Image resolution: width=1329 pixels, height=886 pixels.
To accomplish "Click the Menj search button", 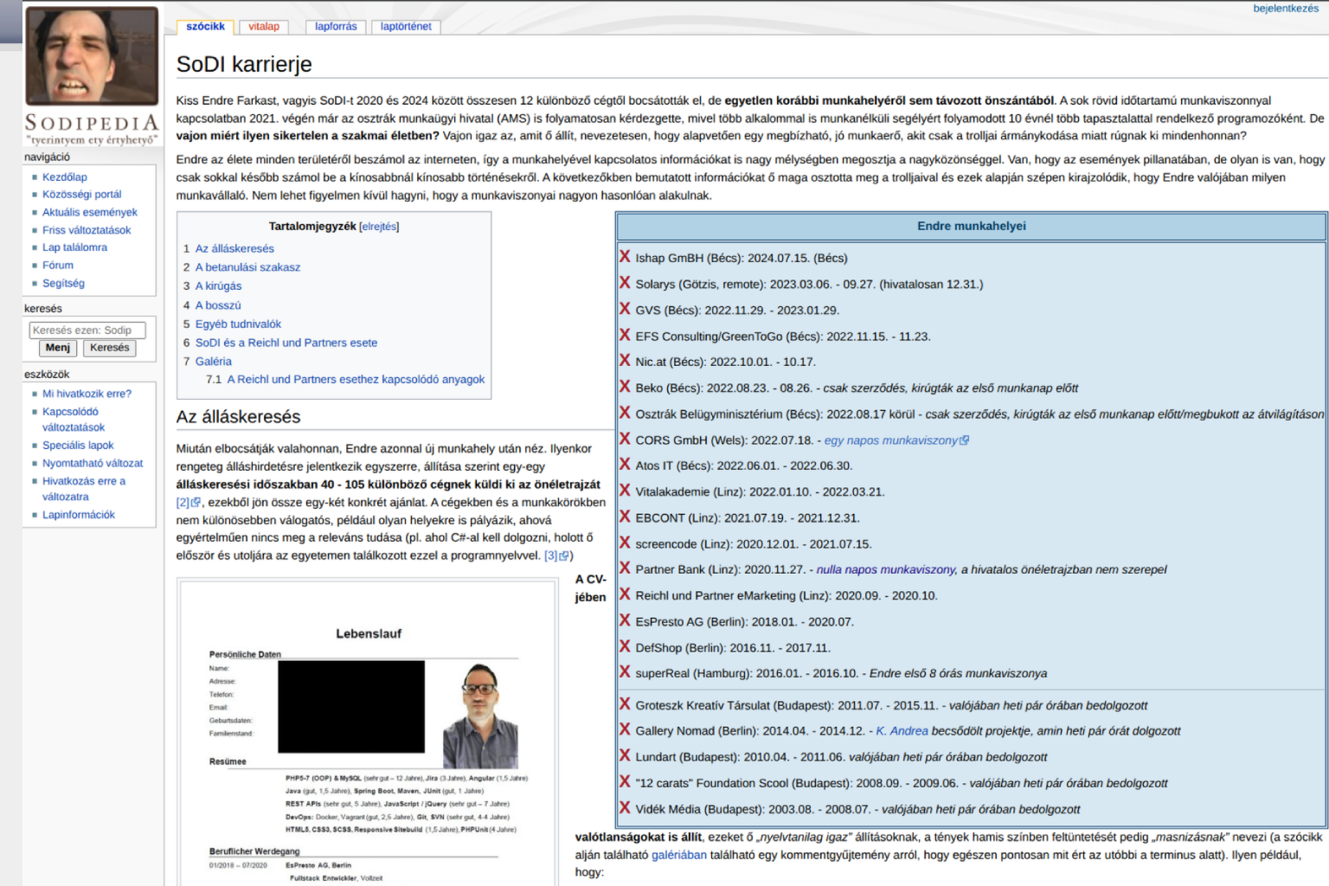I will [x=58, y=348].
